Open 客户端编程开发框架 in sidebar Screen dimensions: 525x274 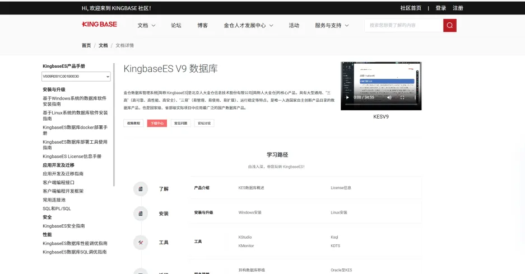click(63, 191)
